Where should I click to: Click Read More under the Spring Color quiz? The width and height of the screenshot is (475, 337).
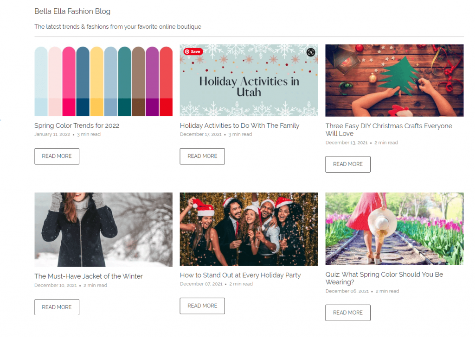click(x=347, y=313)
